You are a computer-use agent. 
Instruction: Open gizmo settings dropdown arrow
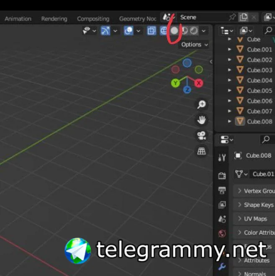point(115,31)
